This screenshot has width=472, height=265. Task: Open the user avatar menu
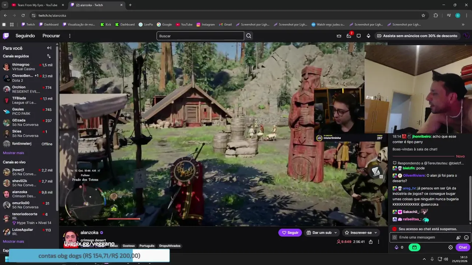point(466,36)
